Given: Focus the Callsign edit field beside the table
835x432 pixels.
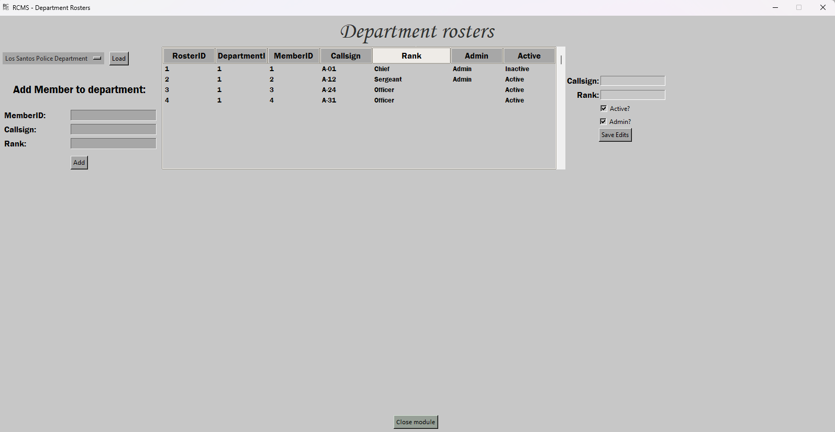Looking at the screenshot, I should (x=633, y=81).
